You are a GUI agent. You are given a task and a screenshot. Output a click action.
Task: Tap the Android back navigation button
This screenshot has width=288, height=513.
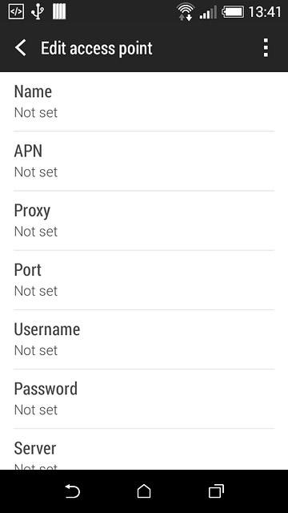(x=72, y=491)
